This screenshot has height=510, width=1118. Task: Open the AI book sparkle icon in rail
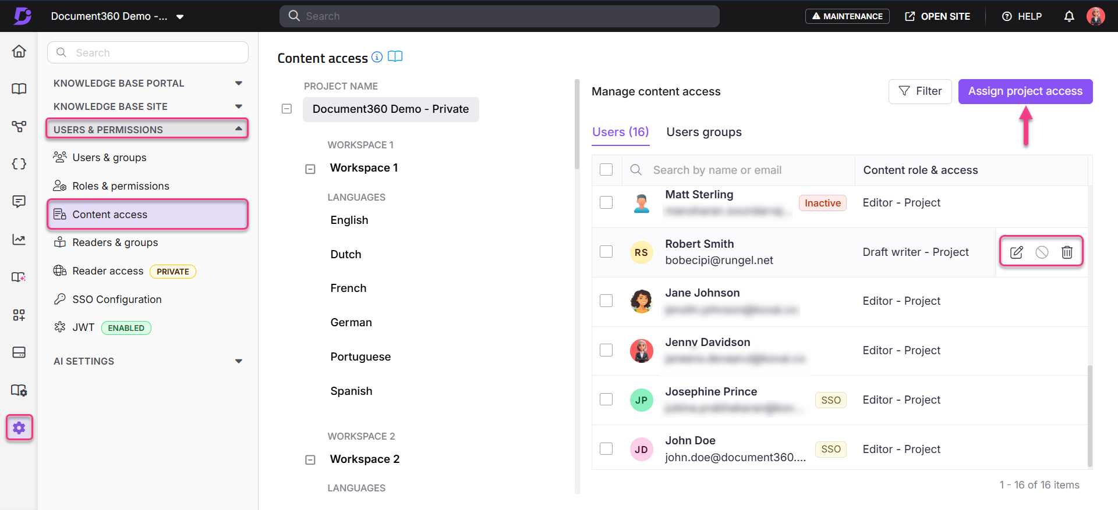19,277
